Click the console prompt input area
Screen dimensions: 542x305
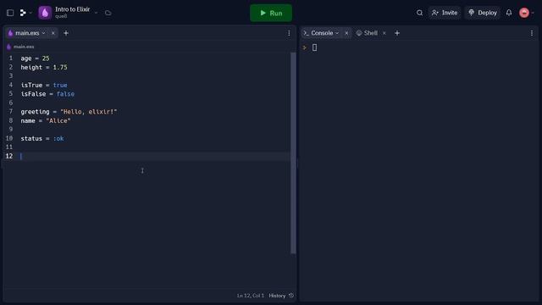tap(314, 47)
